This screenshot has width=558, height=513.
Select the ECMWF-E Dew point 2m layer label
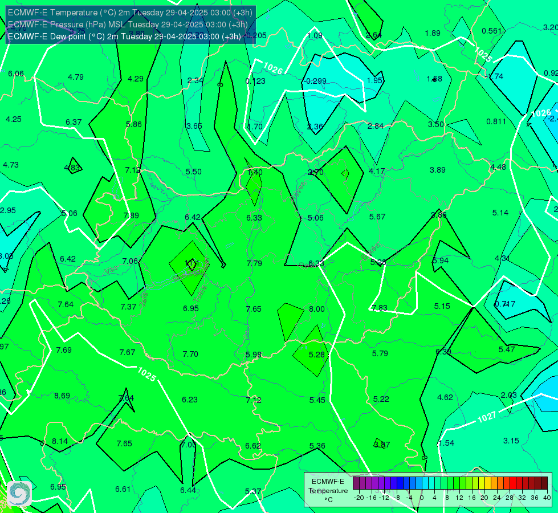[124, 36]
